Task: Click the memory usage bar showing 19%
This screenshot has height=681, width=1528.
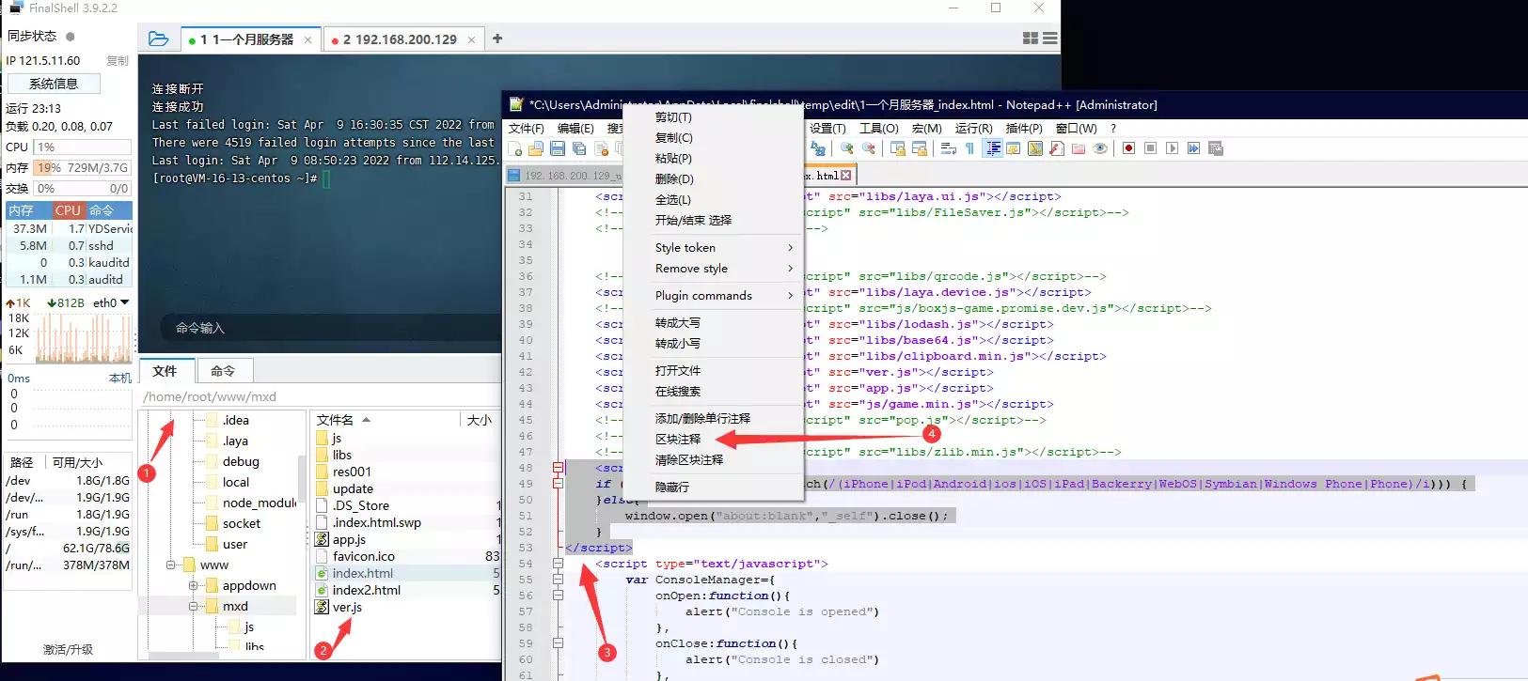Action: pyautogui.click(x=82, y=168)
